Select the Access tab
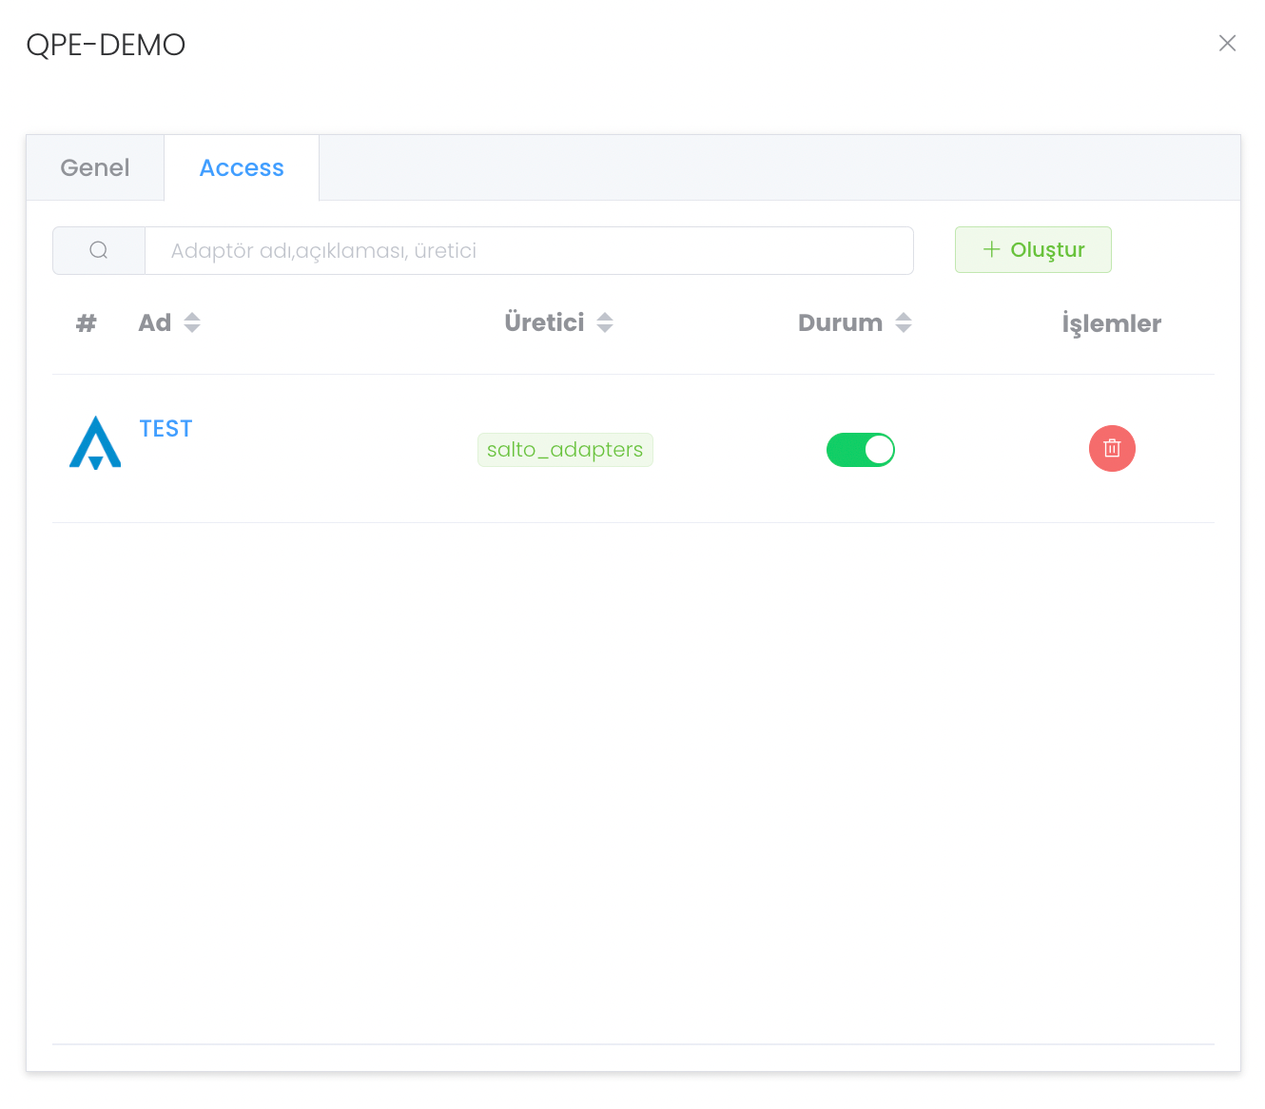Image resolution: width=1265 pixels, height=1109 pixels. click(242, 168)
